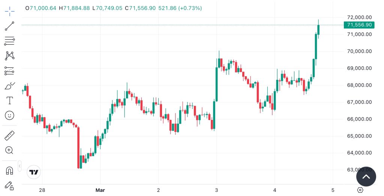
Task: Click the current price label 71,556.90
Action: 359,25
